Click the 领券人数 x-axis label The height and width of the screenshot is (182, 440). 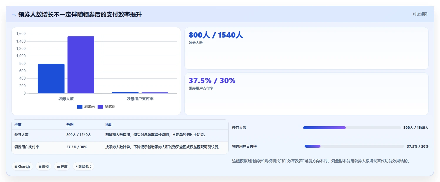pos(66,99)
